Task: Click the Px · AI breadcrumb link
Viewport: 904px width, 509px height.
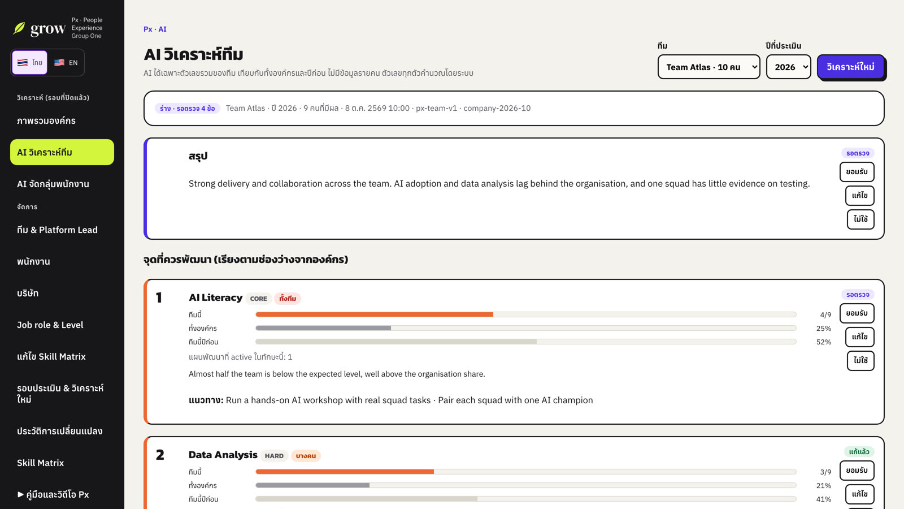Action: [x=155, y=29]
